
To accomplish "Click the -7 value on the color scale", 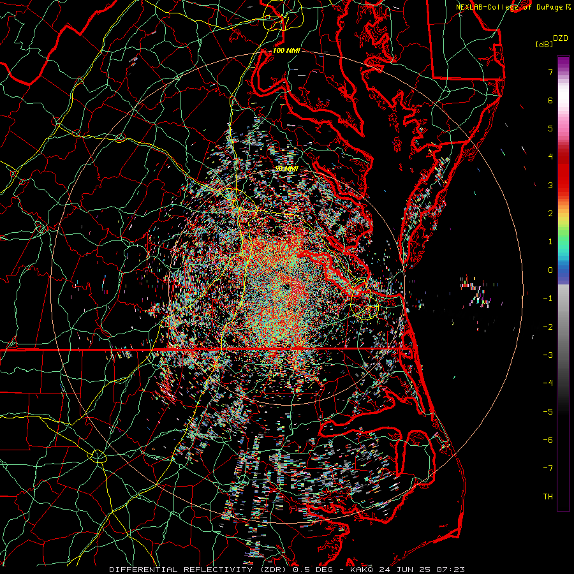I will [548, 468].
